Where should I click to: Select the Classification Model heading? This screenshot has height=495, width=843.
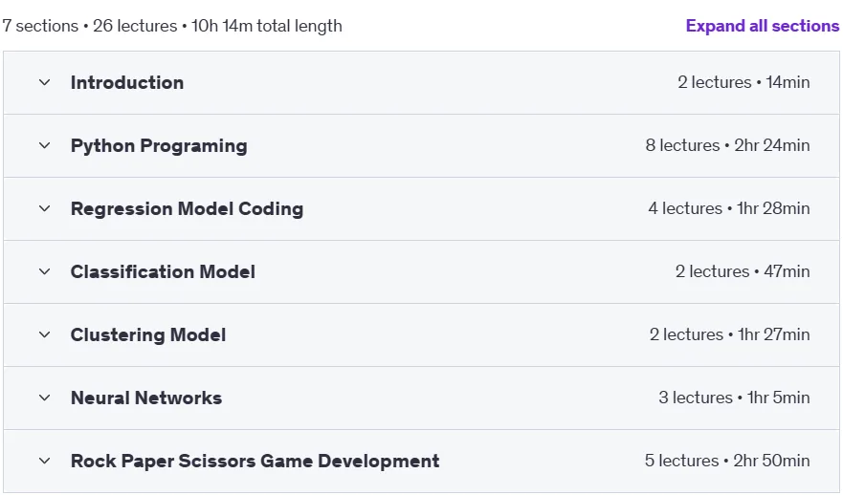click(x=163, y=271)
